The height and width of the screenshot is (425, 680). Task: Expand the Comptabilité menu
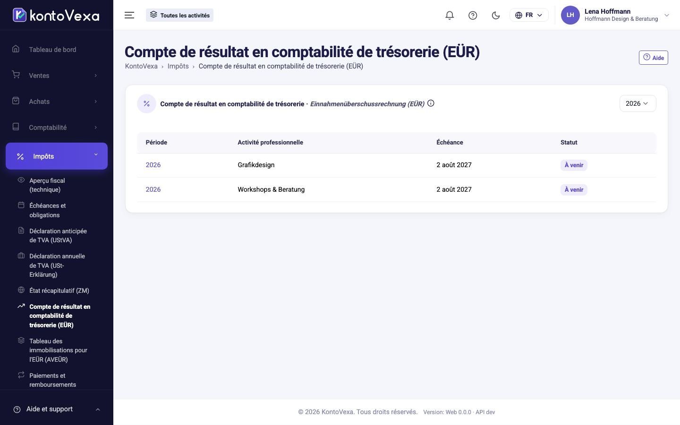click(x=57, y=127)
